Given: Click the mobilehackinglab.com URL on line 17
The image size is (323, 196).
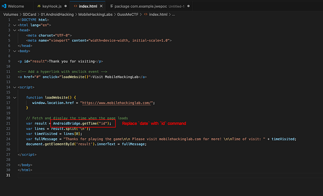Looking at the screenshot, I should pos(117,103).
